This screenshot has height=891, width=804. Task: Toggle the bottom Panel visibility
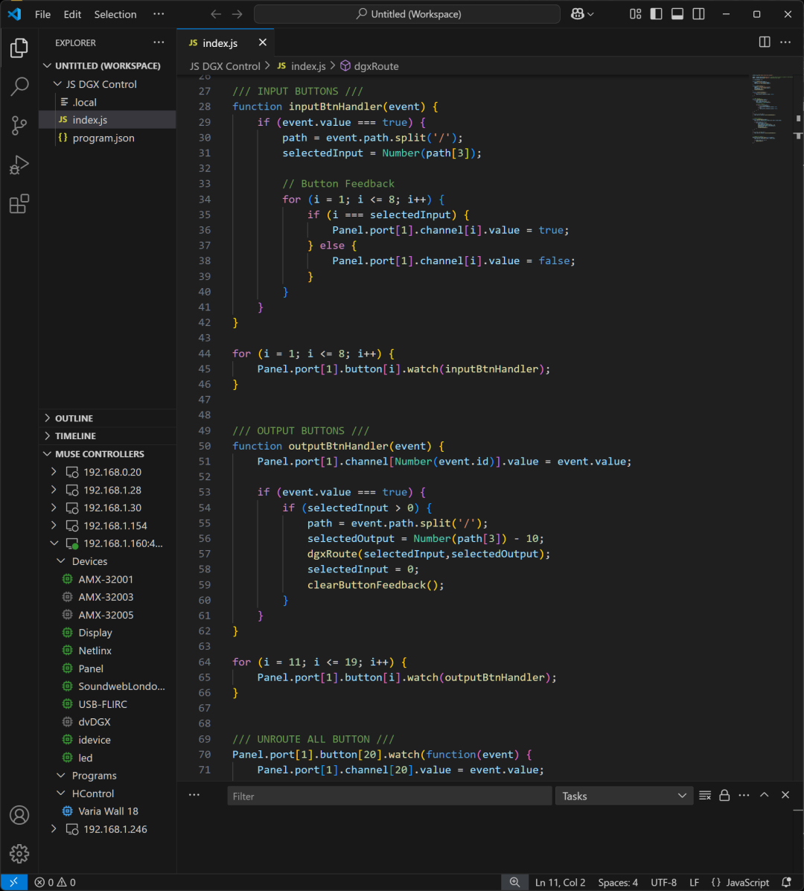[677, 14]
